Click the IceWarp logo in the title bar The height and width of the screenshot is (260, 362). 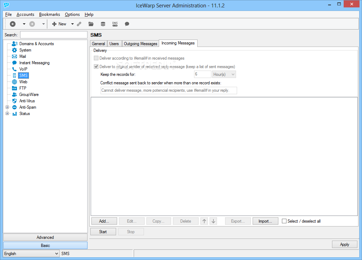click(6, 5)
